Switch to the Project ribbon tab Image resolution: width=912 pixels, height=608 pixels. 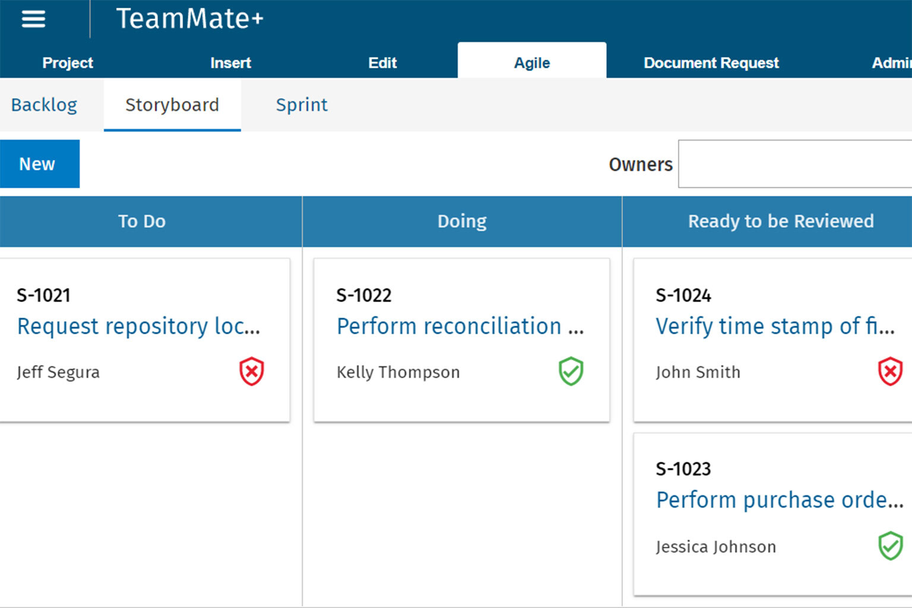tap(68, 63)
